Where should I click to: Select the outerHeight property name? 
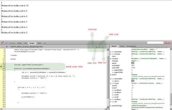pos(116,65)
